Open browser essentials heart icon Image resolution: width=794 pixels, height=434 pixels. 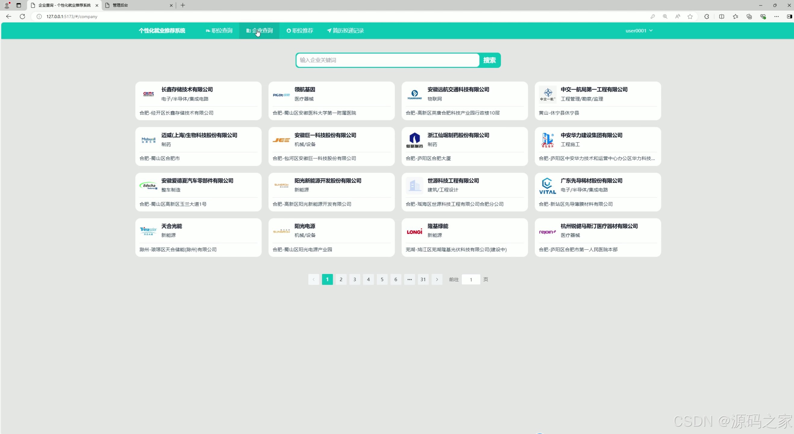763,17
